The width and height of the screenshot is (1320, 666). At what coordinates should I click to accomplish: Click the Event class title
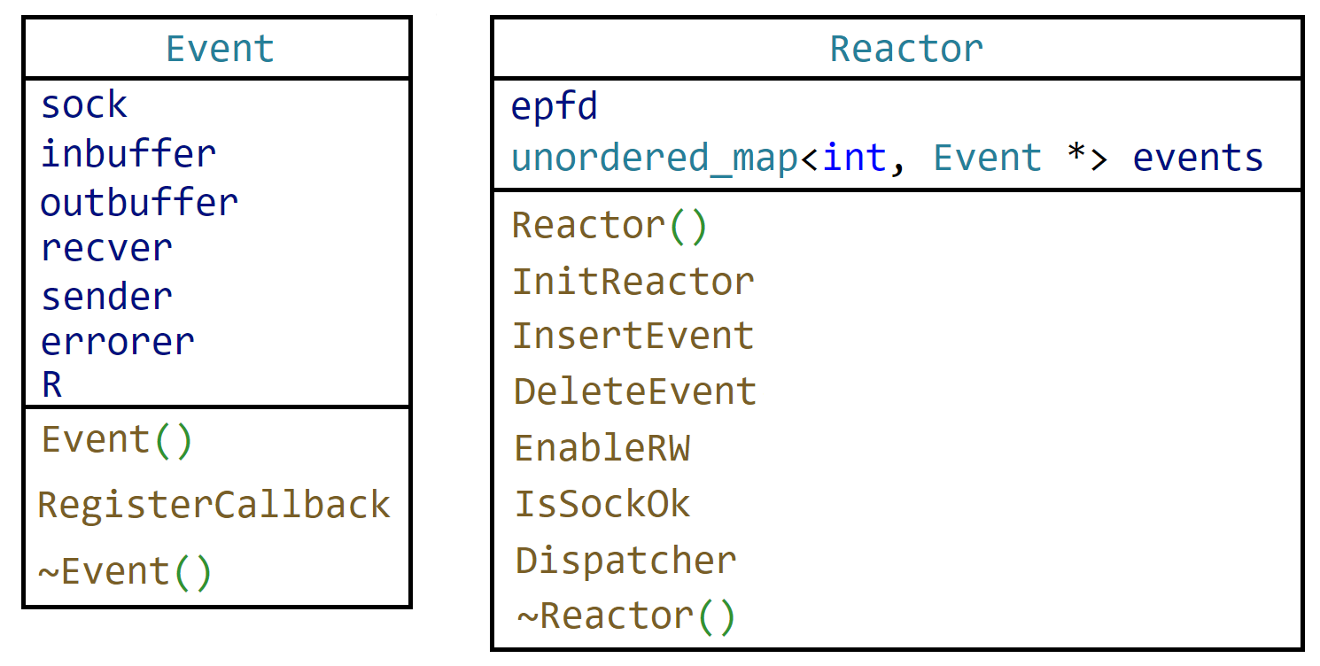coord(220,49)
